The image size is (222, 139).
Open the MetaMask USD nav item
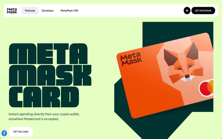pos(69,11)
